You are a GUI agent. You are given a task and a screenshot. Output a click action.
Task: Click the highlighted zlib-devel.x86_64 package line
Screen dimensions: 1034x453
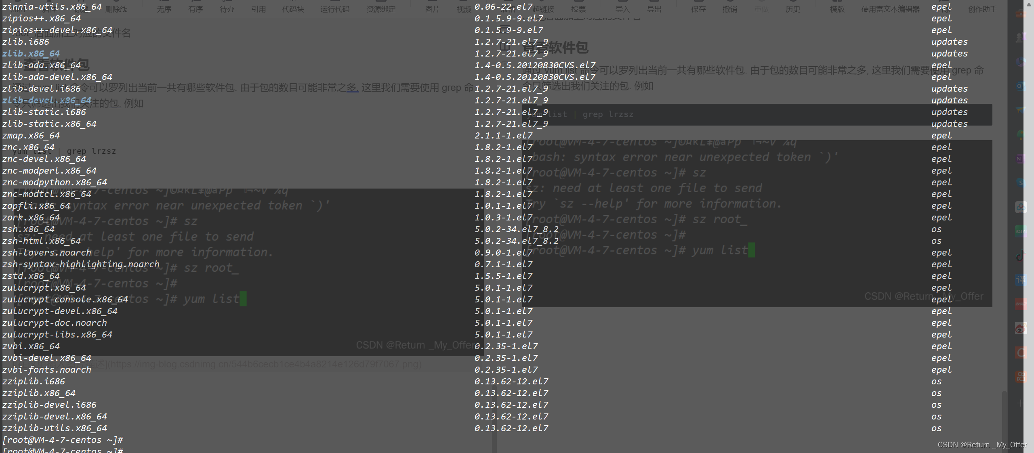47,100
